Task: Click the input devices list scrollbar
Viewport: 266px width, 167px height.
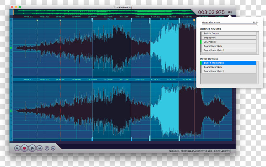Action: tap(258, 72)
